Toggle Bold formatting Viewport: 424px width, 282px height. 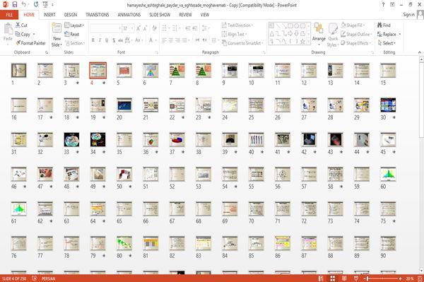[93, 40]
